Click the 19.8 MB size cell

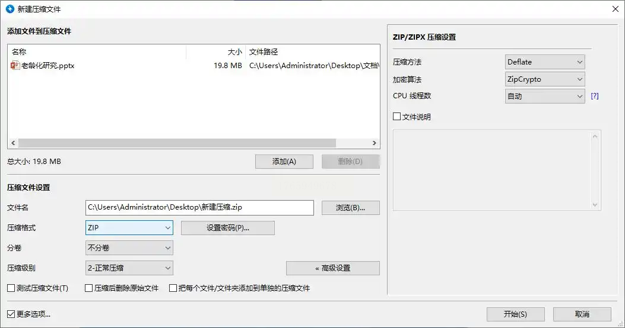[227, 66]
